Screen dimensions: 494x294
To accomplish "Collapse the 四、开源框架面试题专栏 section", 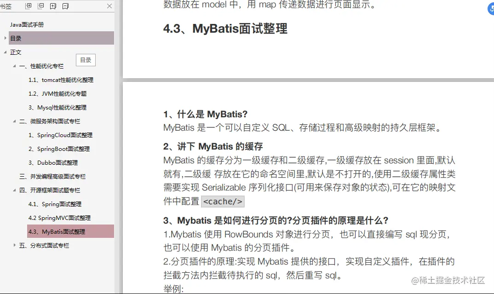I will (14, 190).
